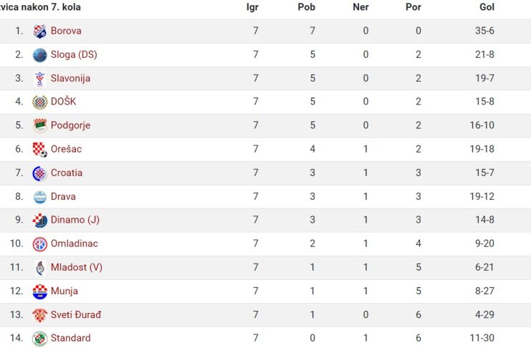Click the Mladost (V) crest icon
Screen dimensions: 531x348
(39, 268)
